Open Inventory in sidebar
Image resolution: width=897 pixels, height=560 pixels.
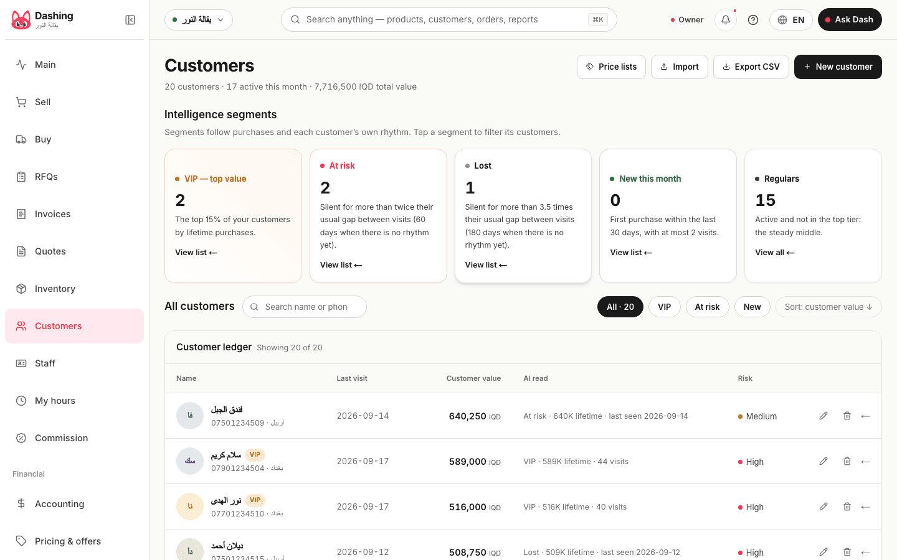tap(74, 289)
